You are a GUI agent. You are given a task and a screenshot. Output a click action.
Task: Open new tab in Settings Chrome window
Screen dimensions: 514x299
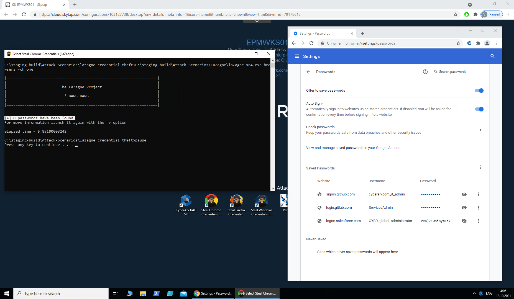[362, 33]
